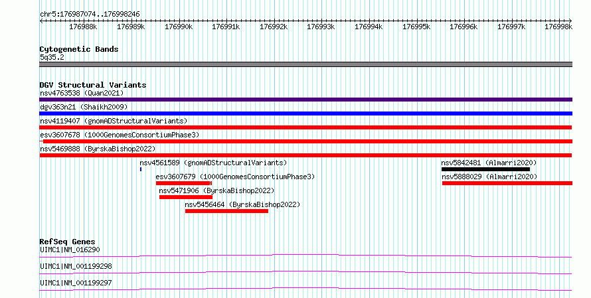
Task: Click the nsv5469888 (ByrskaBishop2022) label
Action: point(98,149)
